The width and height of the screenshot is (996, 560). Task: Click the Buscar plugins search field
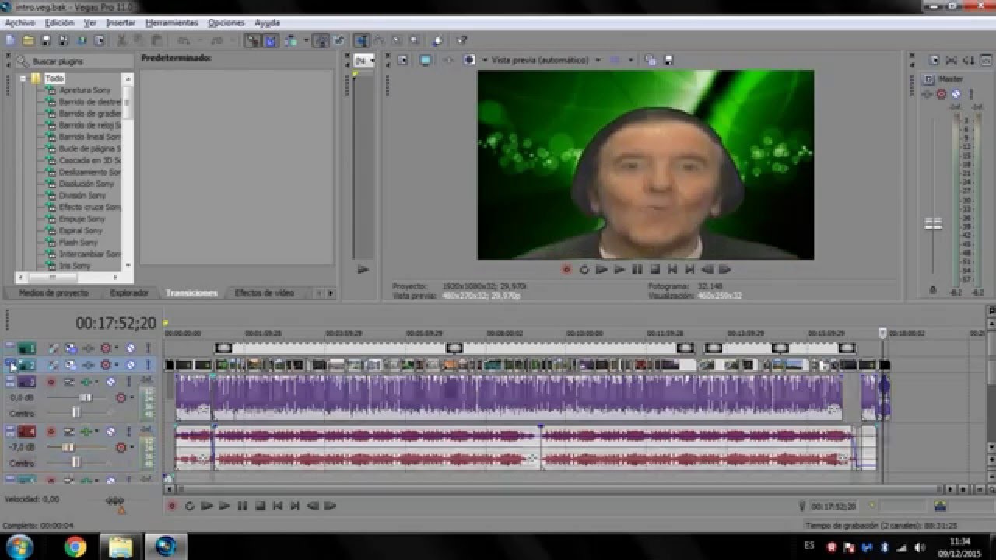[74, 61]
